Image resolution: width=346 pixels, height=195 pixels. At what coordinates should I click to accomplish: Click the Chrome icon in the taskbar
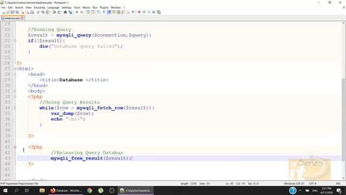pyautogui.click(x=89, y=190)
